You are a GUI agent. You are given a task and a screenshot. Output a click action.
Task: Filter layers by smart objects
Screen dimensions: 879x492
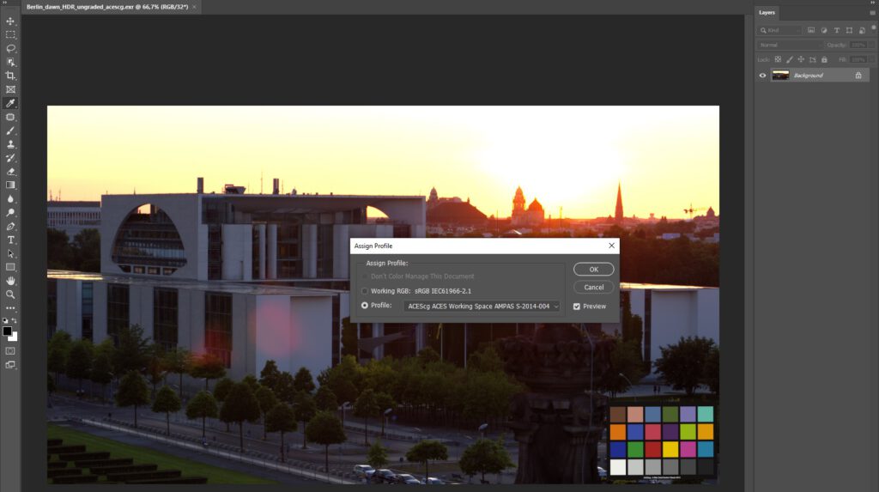pos(862,30)
